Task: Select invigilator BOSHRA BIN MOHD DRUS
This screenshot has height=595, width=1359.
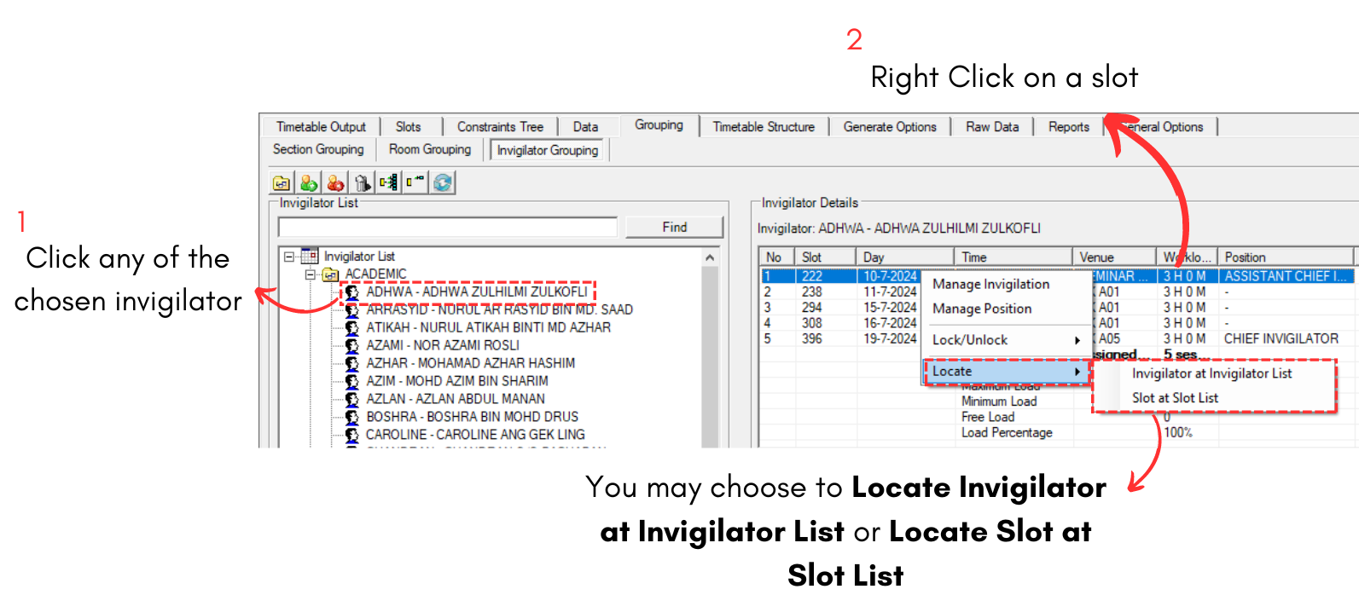Action: coord(472,417)
